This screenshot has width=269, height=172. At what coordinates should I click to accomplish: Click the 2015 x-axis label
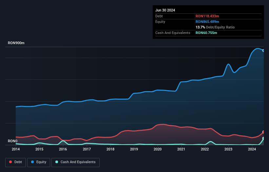pos(39,149)
